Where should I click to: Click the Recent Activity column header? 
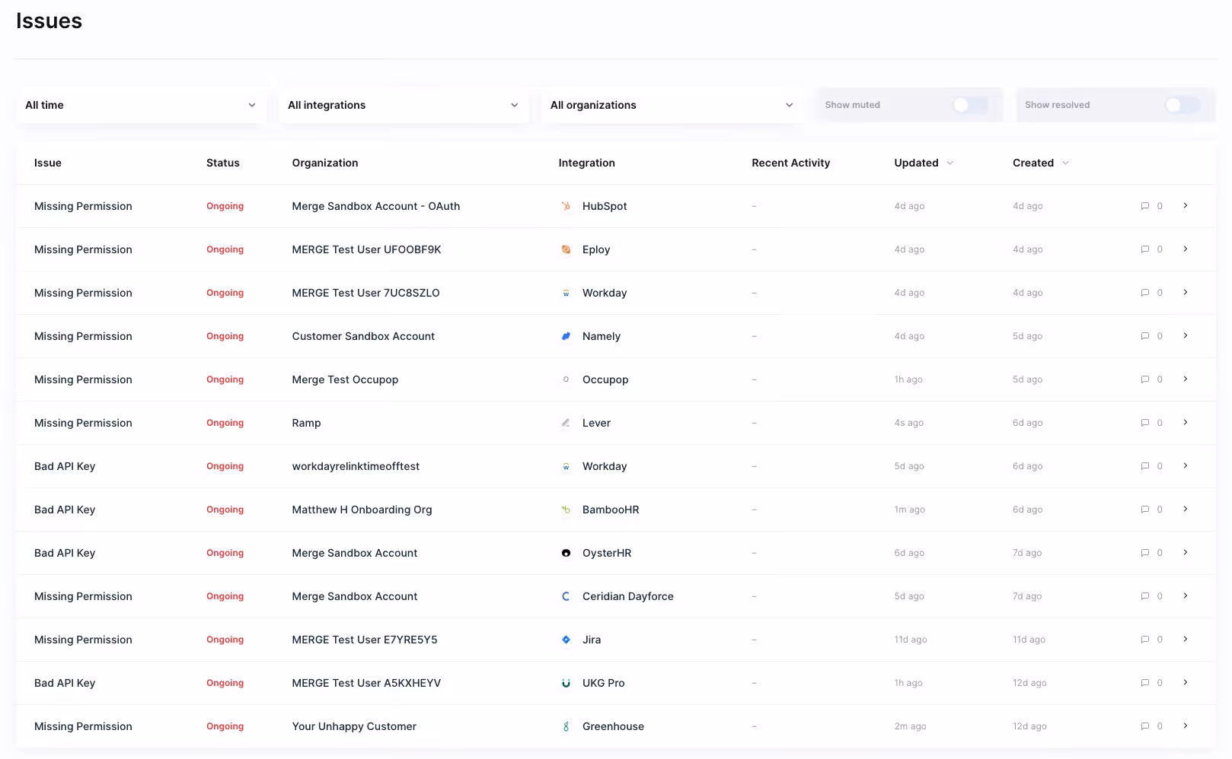pyautogui.click(x=790, y=163)
